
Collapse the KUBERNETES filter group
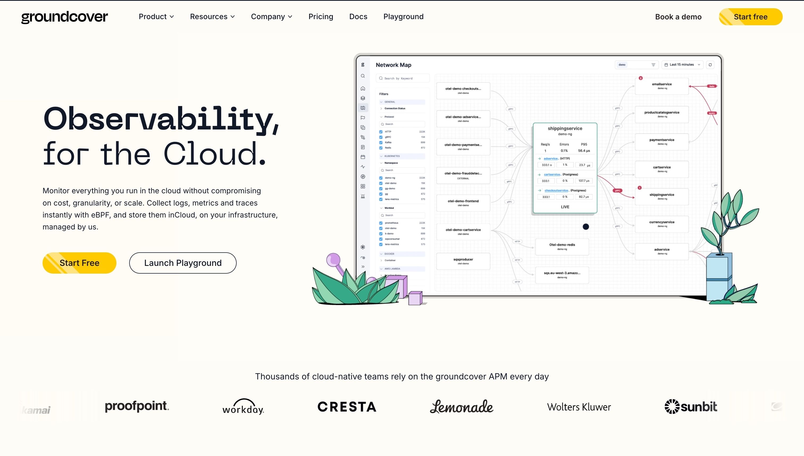click(x=402, y=156)
